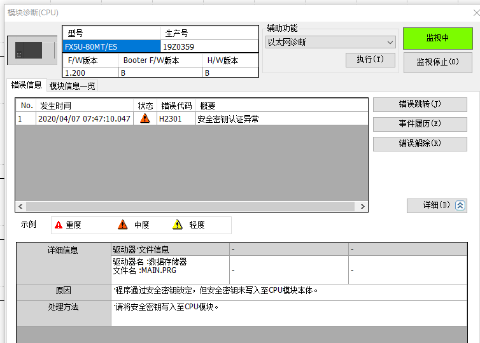Click the orange 中度 severity legend icon
This screenshot has width=480, height=343.
click(123, 225)
